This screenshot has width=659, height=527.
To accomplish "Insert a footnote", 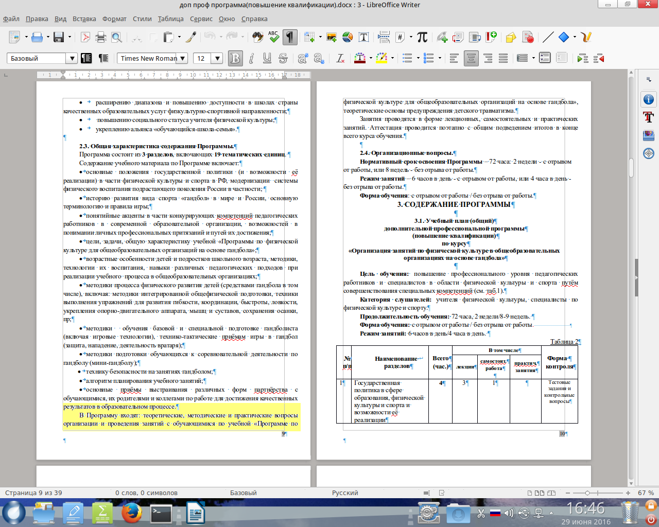I will (458, 37).
